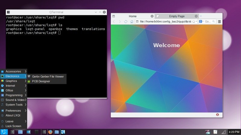This screenshot has width=241, height=135.
Task: Open Firefox from the taskbar
Action: click(x=50, y=132)
